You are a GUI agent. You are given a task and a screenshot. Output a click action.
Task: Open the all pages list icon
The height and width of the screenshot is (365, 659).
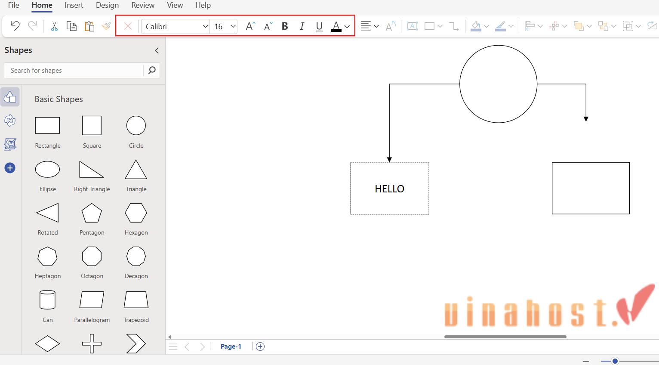pyautogui.click(x=173, y=346)
